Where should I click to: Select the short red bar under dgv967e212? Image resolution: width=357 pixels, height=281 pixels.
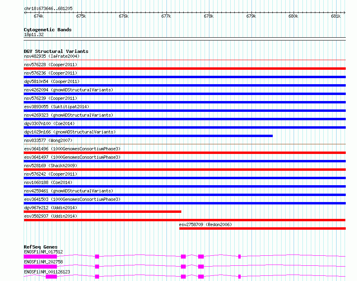click(102, 212)
